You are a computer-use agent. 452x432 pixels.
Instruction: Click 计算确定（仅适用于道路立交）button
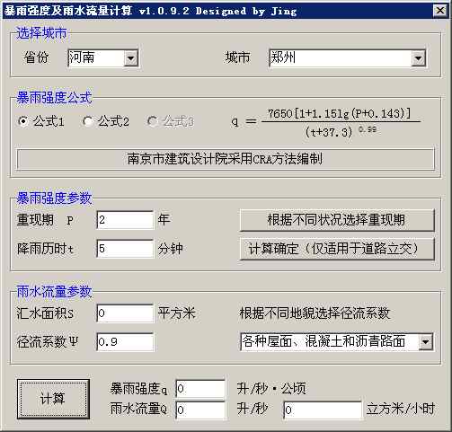(x=337, y=249)
